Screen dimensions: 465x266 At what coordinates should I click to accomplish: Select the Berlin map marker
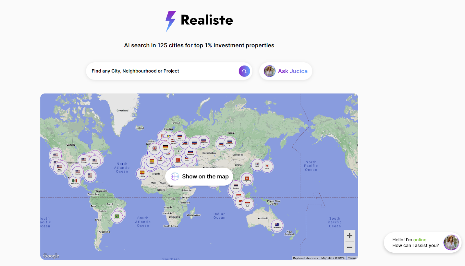click(x=165, y=147)
